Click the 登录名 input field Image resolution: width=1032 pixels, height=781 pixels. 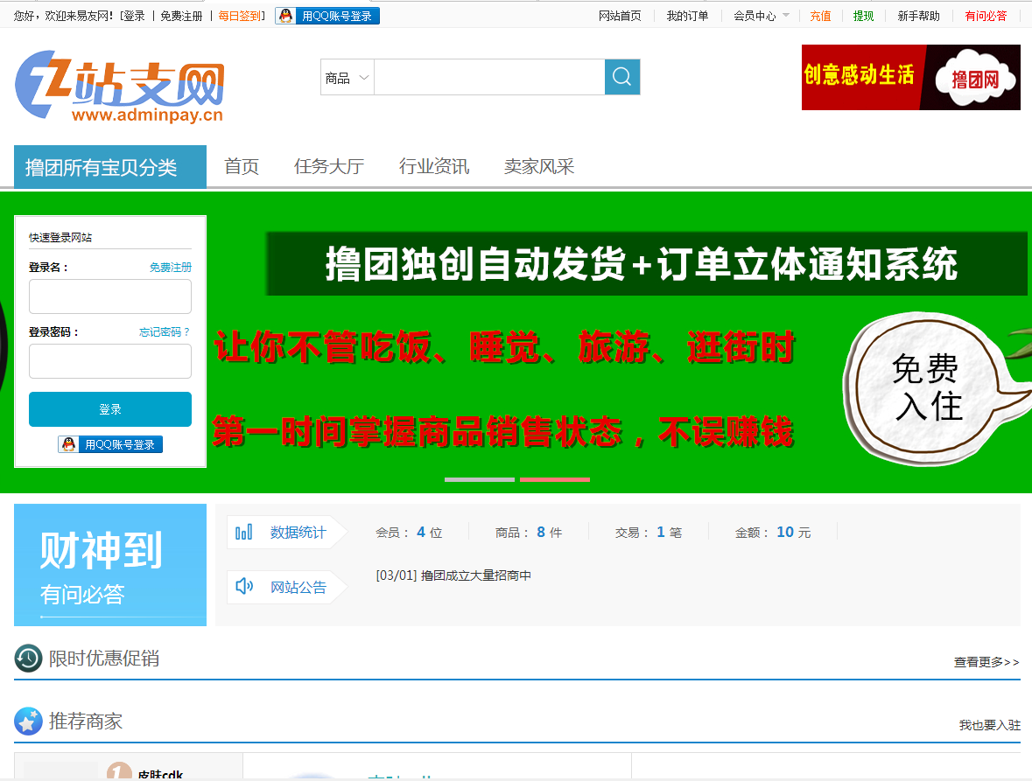pyautogui.click(x=110, y=296)
